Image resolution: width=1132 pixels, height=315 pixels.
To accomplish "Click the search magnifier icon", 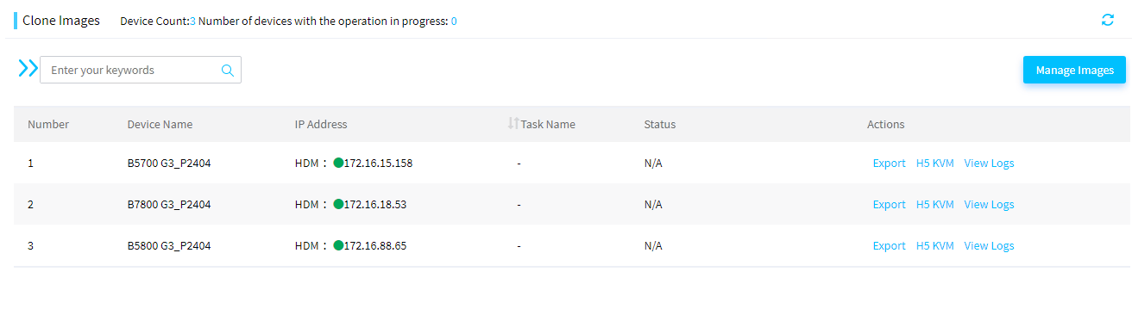I will point(228,71).
